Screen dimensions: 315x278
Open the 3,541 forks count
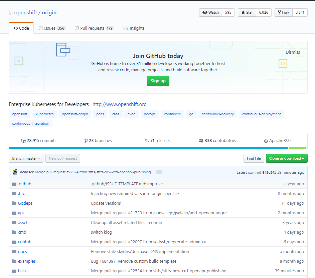point(300,12)
